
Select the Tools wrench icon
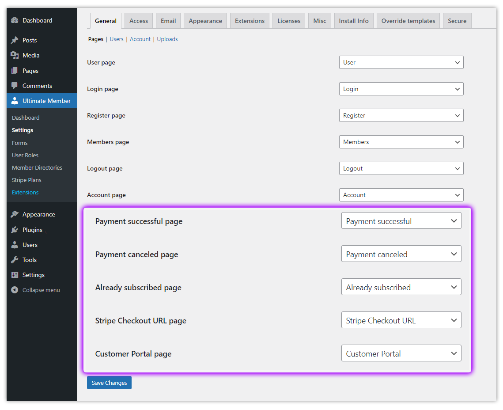[x=14, y=260]
